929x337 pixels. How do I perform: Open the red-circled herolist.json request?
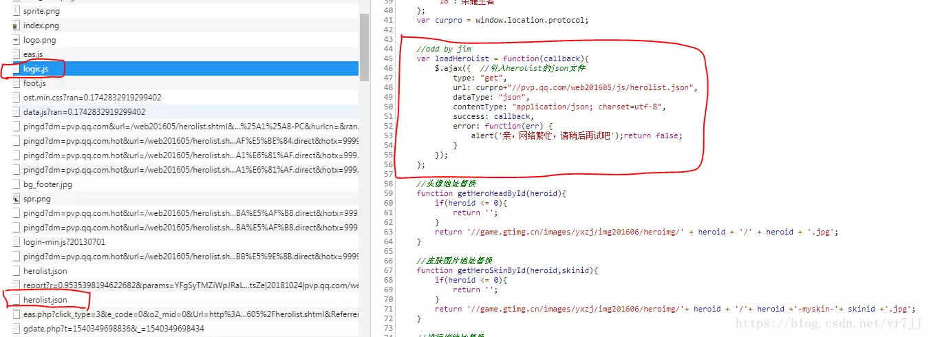click(45, 300)
